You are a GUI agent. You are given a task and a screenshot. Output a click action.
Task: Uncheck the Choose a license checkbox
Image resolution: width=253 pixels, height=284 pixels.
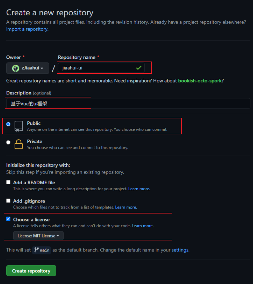click(x=8, y=219)
